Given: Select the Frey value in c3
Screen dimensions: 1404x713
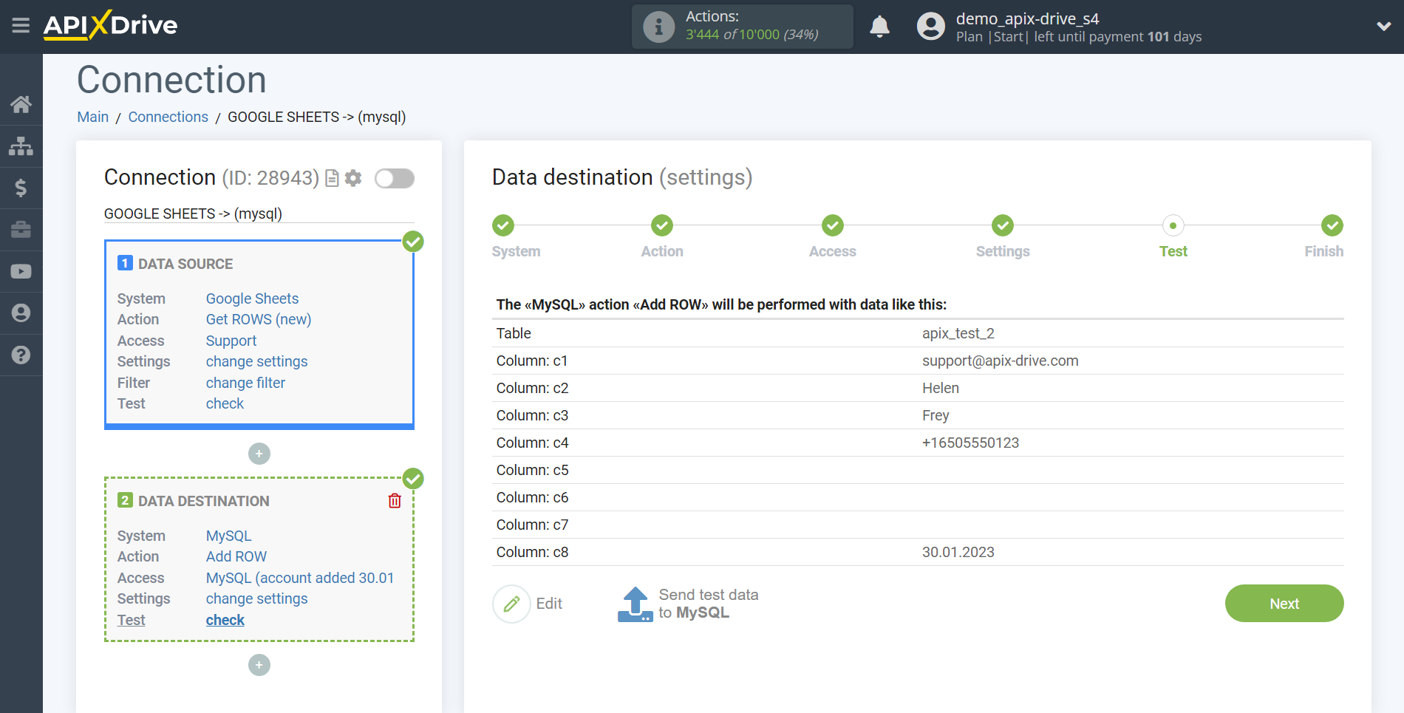Looking at the screenshot, I should coord(935,415).
